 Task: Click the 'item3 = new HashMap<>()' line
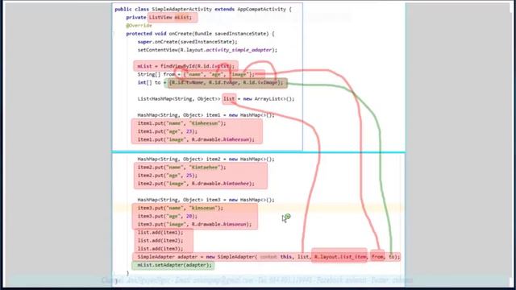coord(206,200)
